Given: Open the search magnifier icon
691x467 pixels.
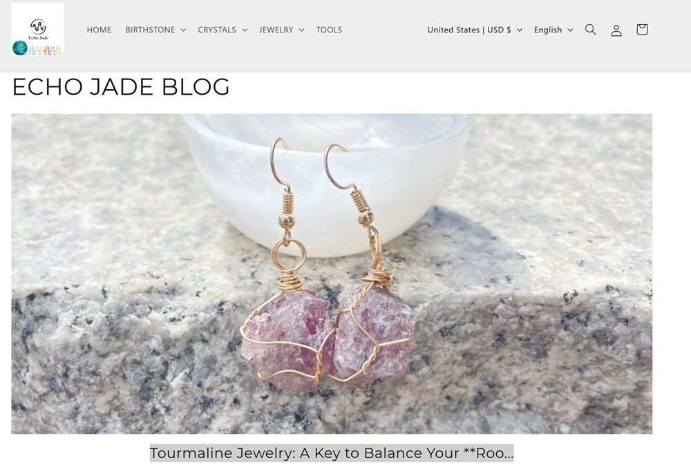Looking at the screenshot, I should pos(591,30).
